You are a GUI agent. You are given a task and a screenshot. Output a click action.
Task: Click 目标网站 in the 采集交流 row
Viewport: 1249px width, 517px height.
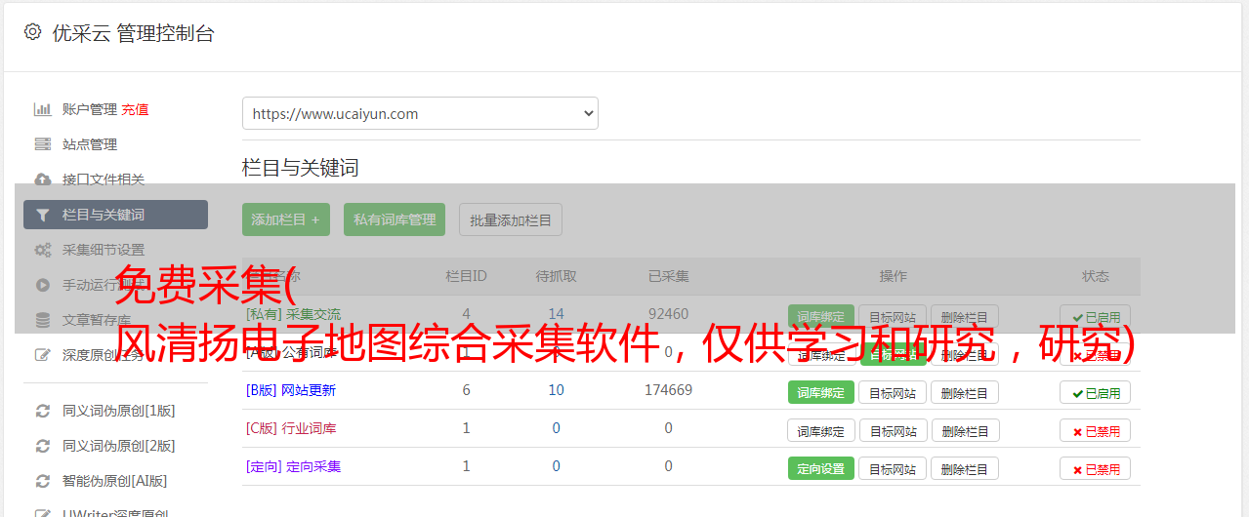(x=894, y=317)
